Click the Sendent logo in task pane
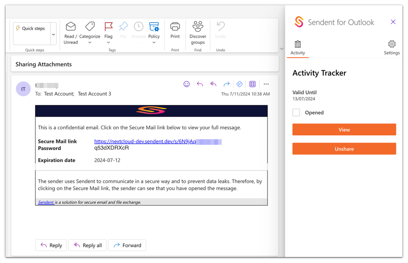Image resolution: width=408 pixels, height=263 pixels. pos(299,22)
